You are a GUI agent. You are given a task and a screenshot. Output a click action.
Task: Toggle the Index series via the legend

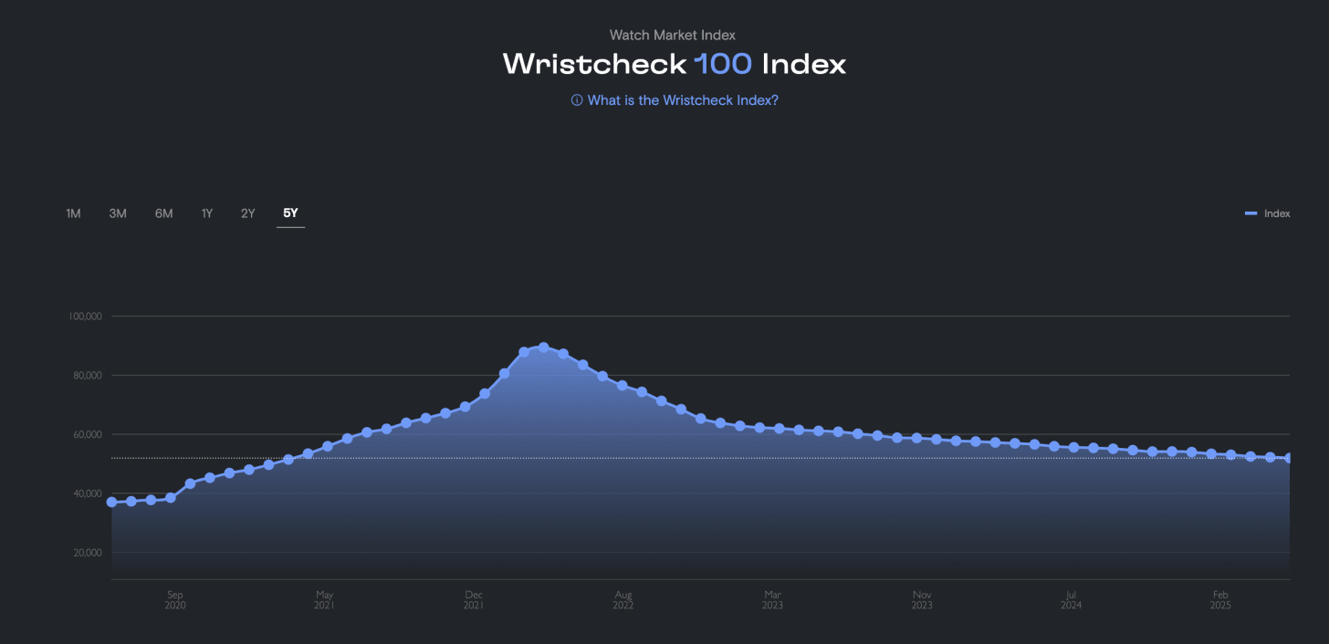(x=1268, y=213)
